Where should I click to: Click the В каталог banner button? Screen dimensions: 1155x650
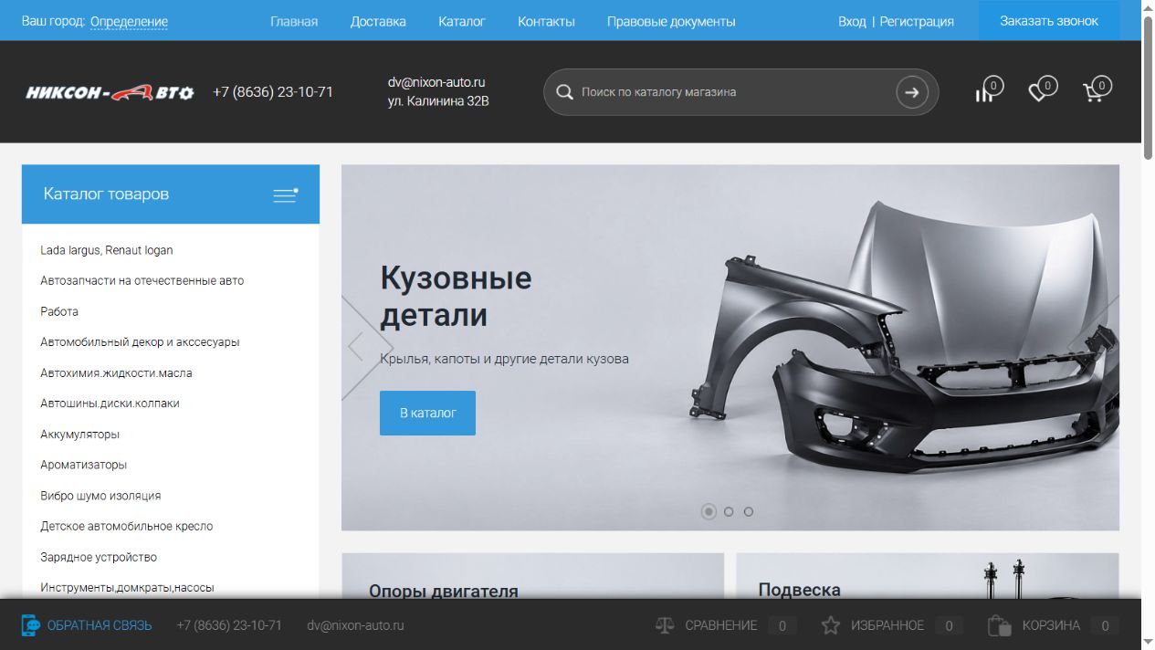click(x=427, y=413)
